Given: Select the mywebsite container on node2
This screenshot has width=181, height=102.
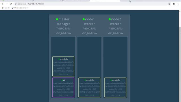Looking at the screenshot, I should pyautogui.click(x=115, y=88).
